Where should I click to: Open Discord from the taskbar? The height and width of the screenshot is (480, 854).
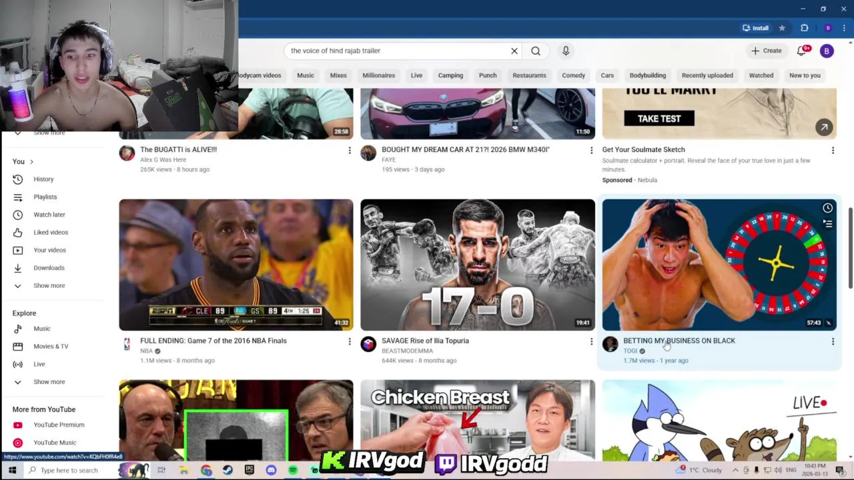pos(271,470)
